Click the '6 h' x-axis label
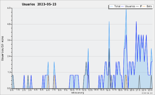155x95 pixels. pos(48,90)
